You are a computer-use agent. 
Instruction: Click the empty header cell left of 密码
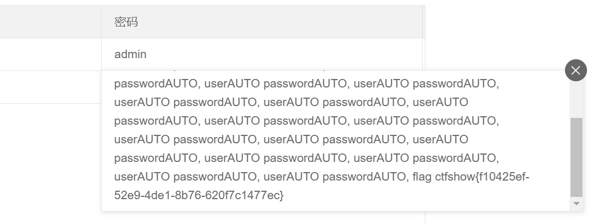point(50,22)
